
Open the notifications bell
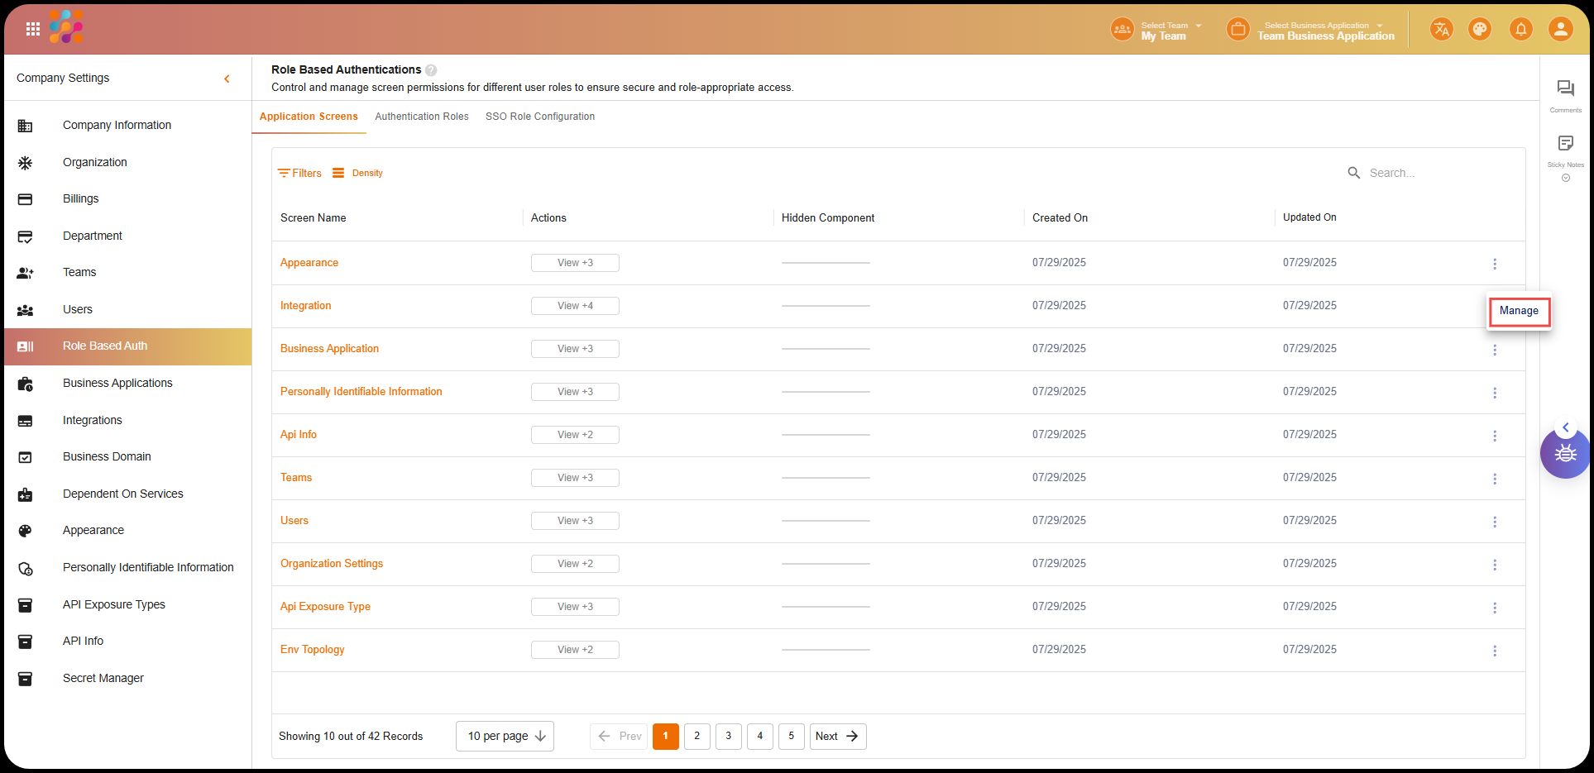[1520, 30]
